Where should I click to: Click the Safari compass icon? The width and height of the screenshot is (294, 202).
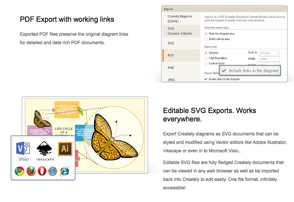point(53,171)
